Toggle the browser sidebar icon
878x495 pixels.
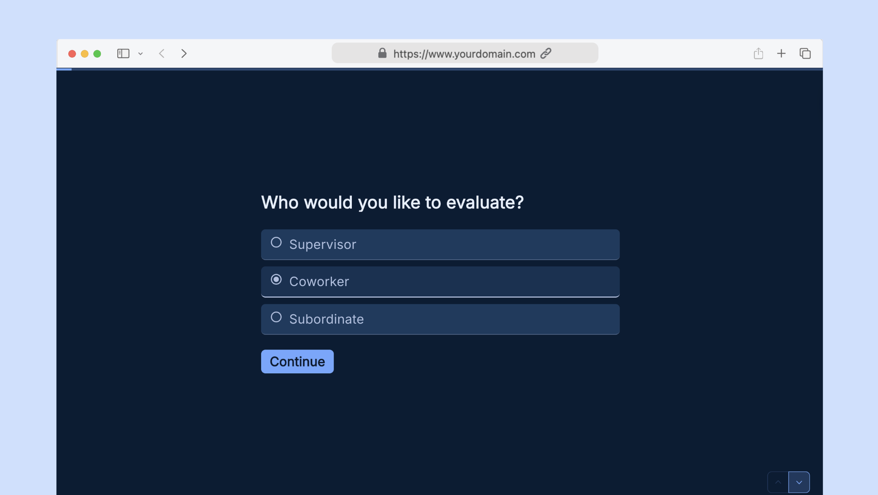point(123,54)
